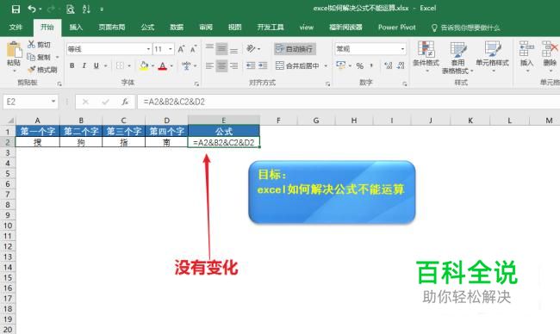Open the font name combo box
This screenshot has height=334, width=560.
pos(109,49)
